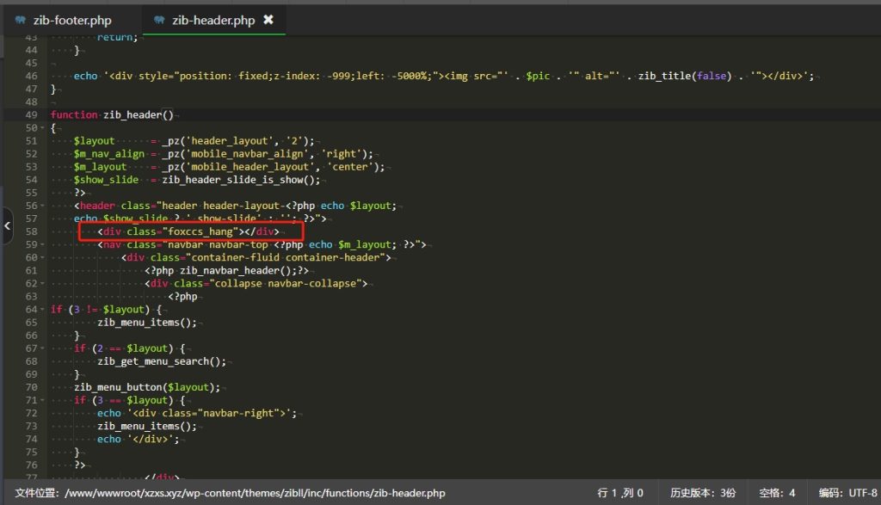This screenshot has height=505, width=881.
Task: Switch to the zib-footer.php tab
Action: (71, 20)
